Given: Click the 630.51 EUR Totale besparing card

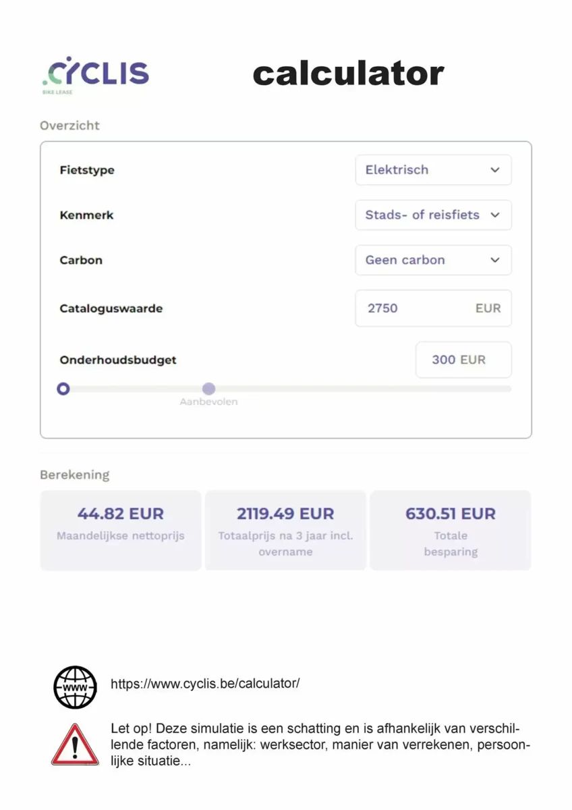Looking at the screenshot, I should (451, 531).
